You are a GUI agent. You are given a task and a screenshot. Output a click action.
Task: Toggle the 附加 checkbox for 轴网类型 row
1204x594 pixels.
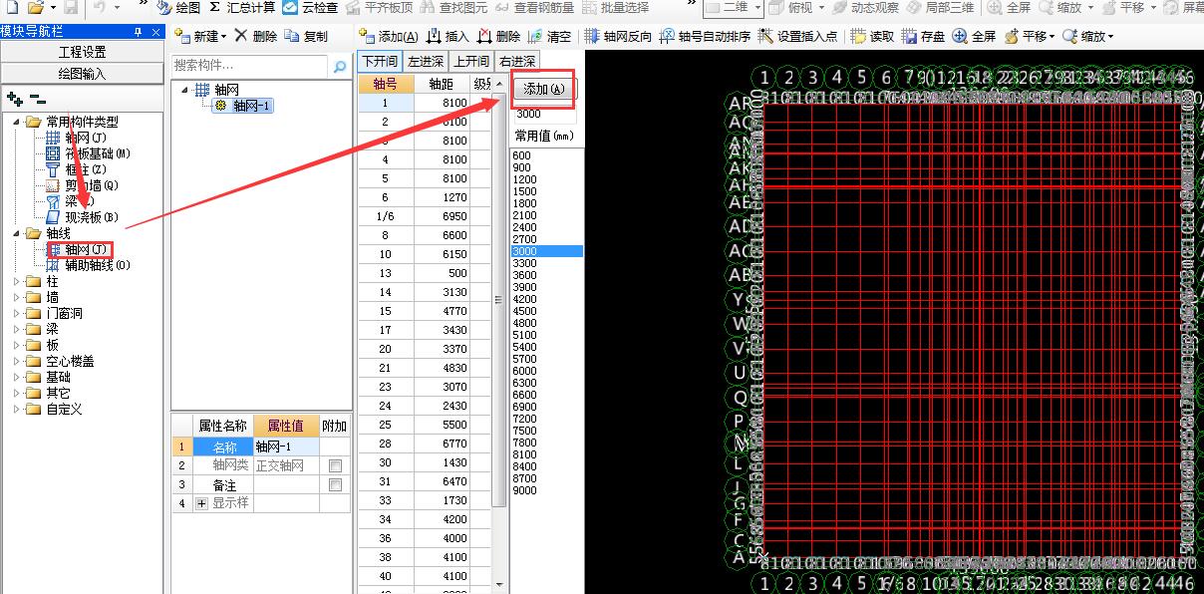tap(335, 465)
